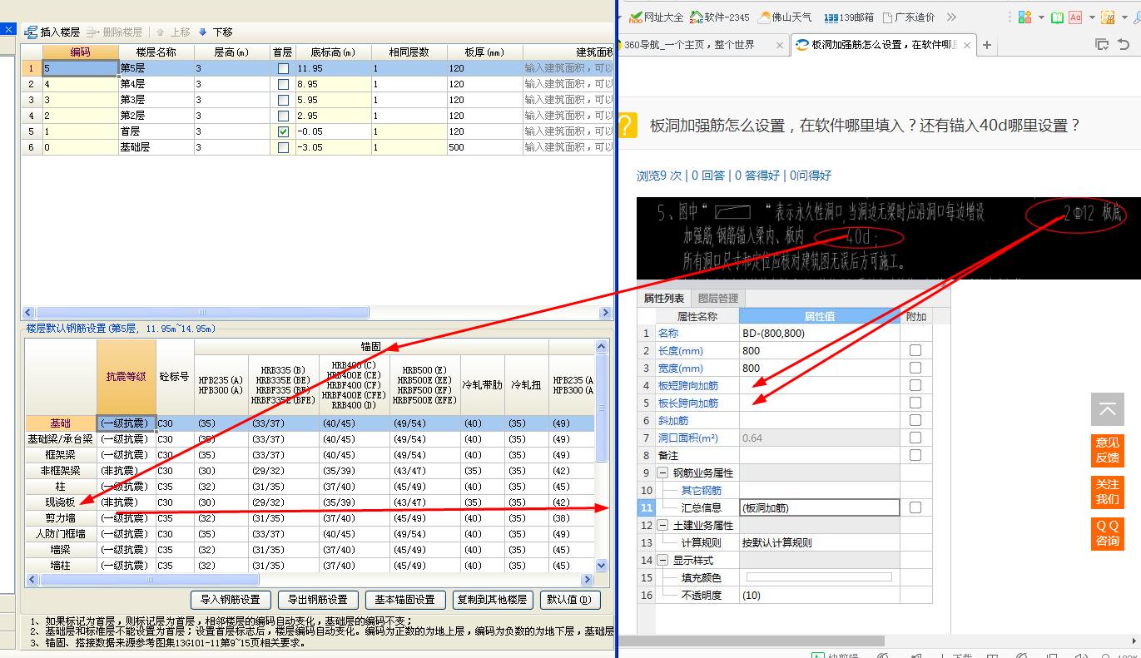Close the 板洞加强筋 browser tab
Image resolution: width=1141 pixels, height=658 pixels.
coord(968,46)
